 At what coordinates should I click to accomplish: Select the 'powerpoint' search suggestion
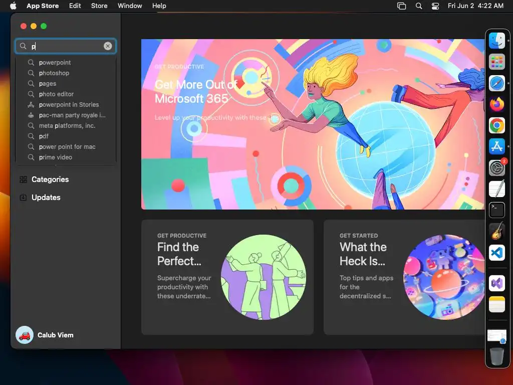pos(66,63)
